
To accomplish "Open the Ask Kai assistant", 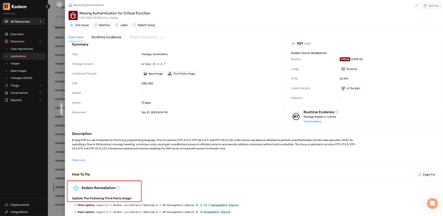I will [431, 6].
